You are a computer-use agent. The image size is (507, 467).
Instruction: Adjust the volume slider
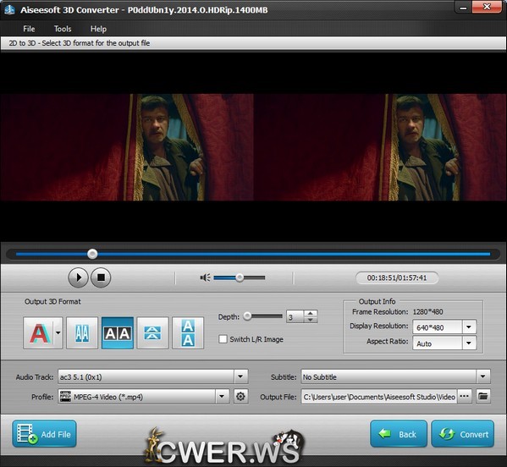coord(240,277)
